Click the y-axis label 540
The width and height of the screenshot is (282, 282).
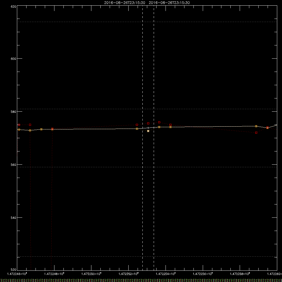(x=14, y=218)
